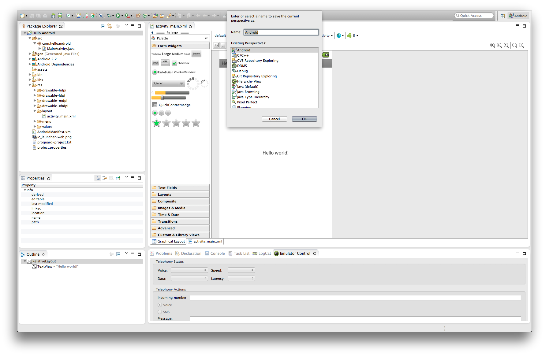
Task: Click the Collapse All icon in Package Explorer
Action: point(103,26)
